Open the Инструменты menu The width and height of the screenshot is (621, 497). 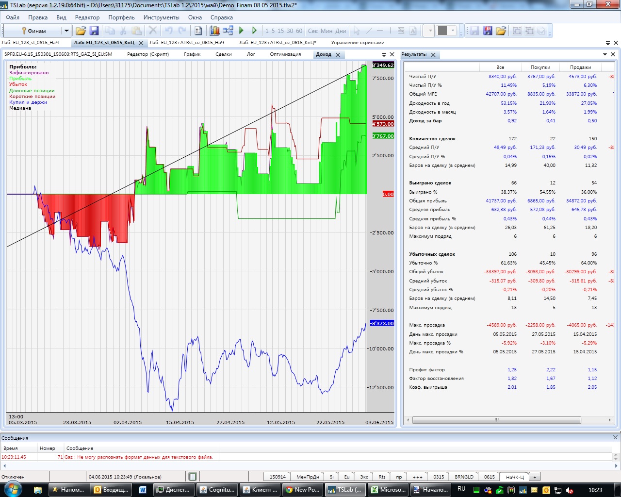[x=161, y=17]
